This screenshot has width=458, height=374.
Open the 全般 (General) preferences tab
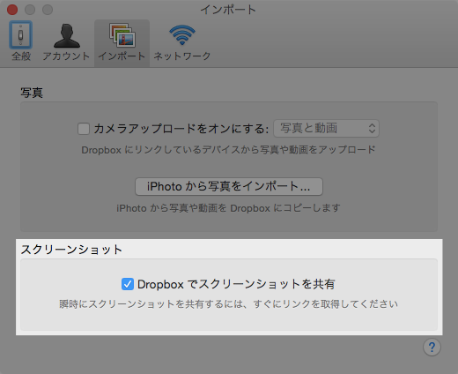[x=21, y=41]
